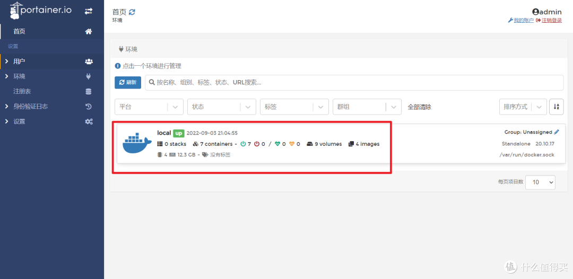Click the home icon in sidebar
573x279 pixels.
89,31
